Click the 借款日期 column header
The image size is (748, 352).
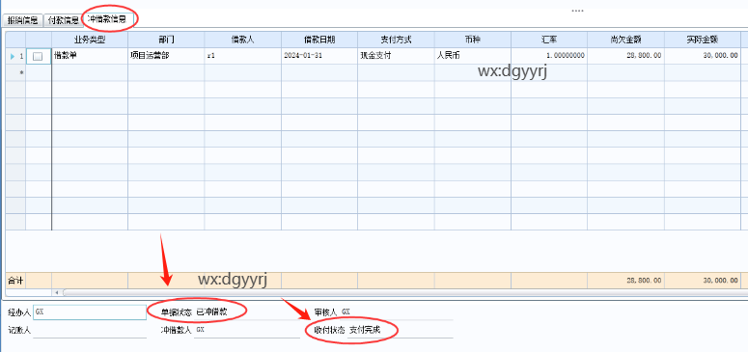pyautogui.click(x=319, y=41)
